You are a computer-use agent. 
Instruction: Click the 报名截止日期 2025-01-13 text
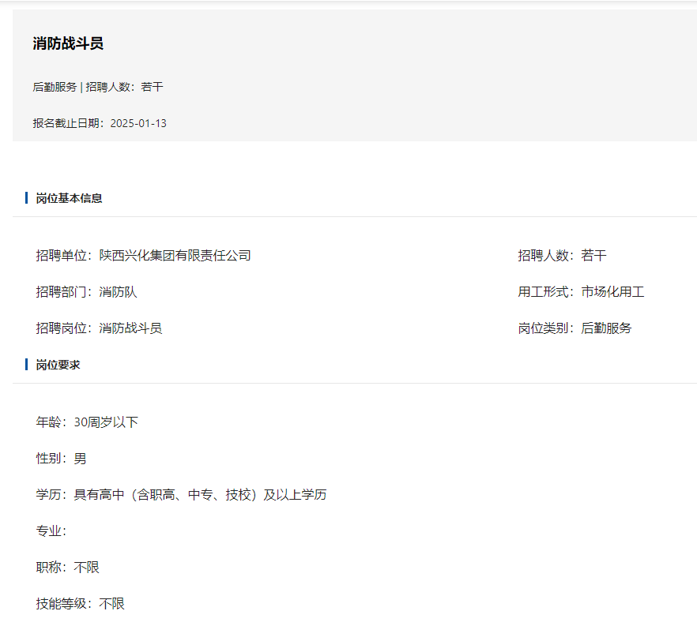coord(100,123)
